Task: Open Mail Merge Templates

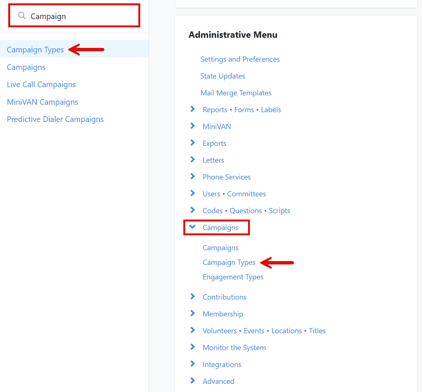Action: point(236,93)
